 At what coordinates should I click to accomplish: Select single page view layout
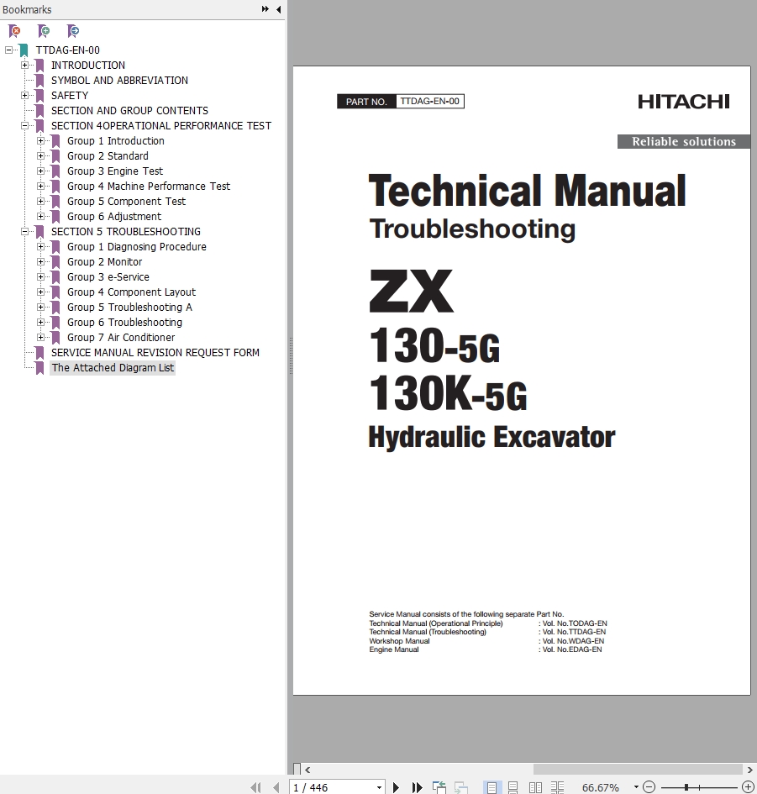(x=492, y=787)
